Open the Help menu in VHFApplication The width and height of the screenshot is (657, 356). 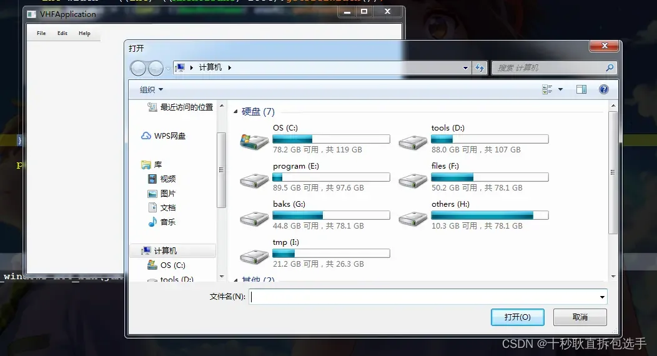click(x=85, y=33)
